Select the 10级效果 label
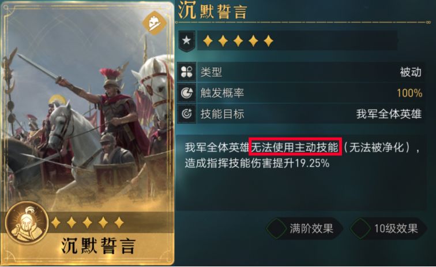The height and width of the screenshot is (267, 436). [396, 228]
